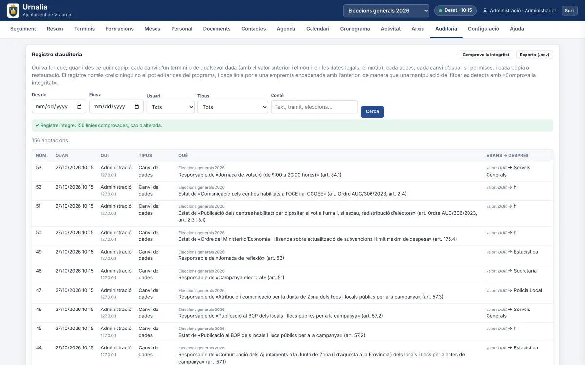
Task: Click the QUAN column header
Action: tap(62, 156)
